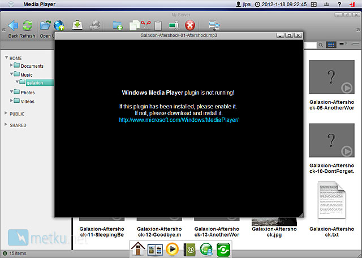Open file using the folder Open icon
Viewport: 362px width, 258px height.
(x=45, y=25)
